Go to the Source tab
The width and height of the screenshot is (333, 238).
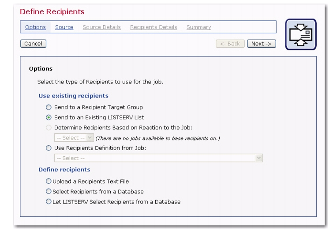pos(64,27)
